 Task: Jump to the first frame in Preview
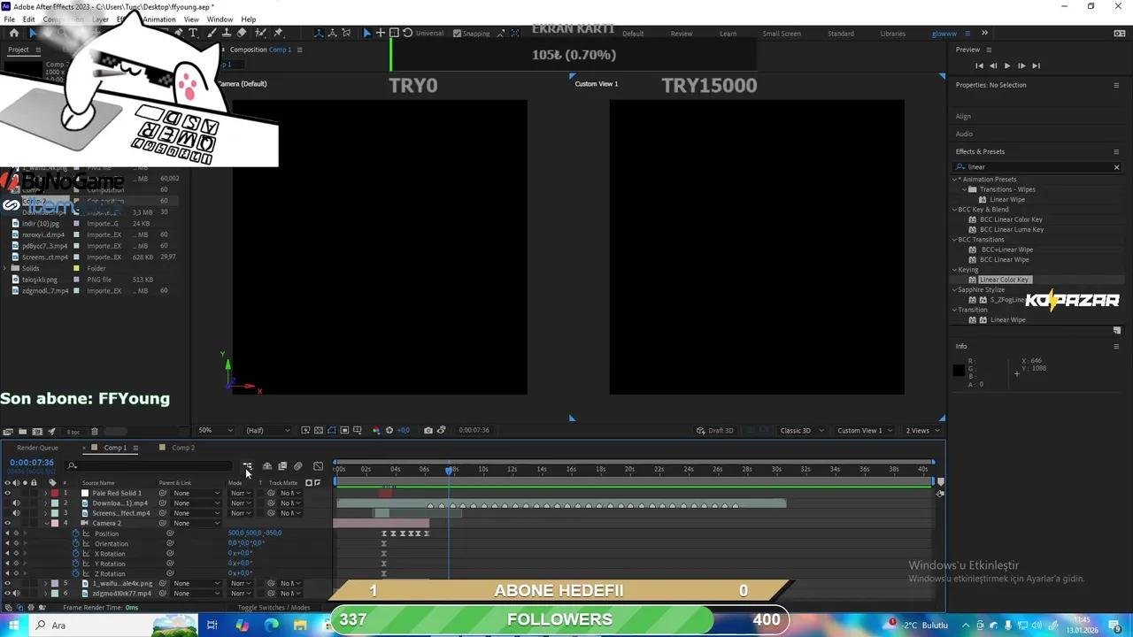979,65
